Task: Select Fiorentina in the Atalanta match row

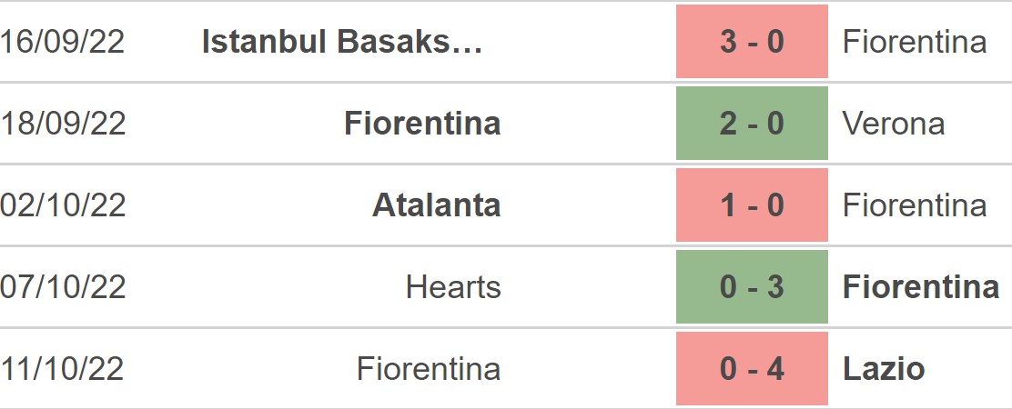Action: [915, 205]
